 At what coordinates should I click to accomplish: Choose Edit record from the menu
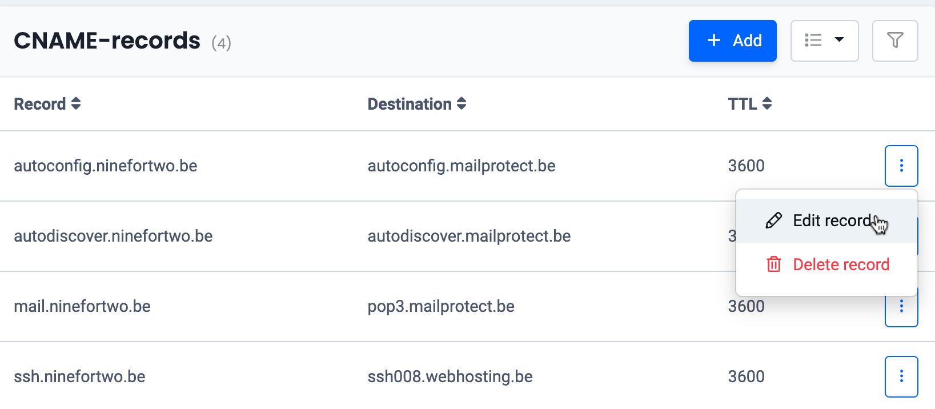tap(832, 220)
